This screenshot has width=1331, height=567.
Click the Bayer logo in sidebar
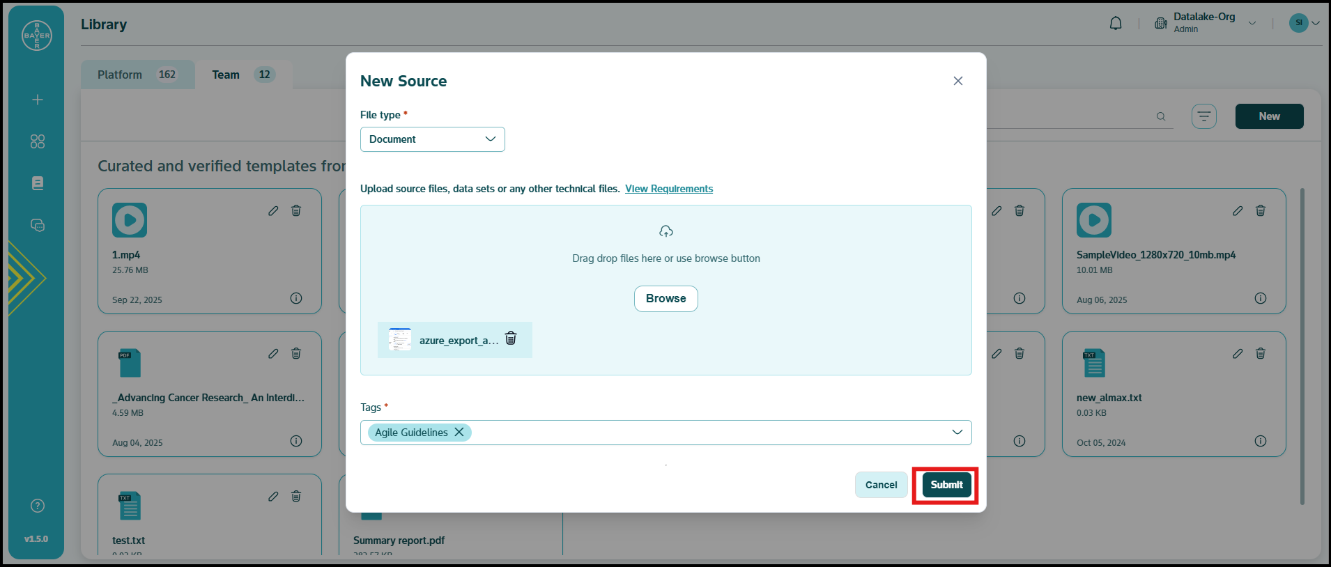tap(37, 36)
